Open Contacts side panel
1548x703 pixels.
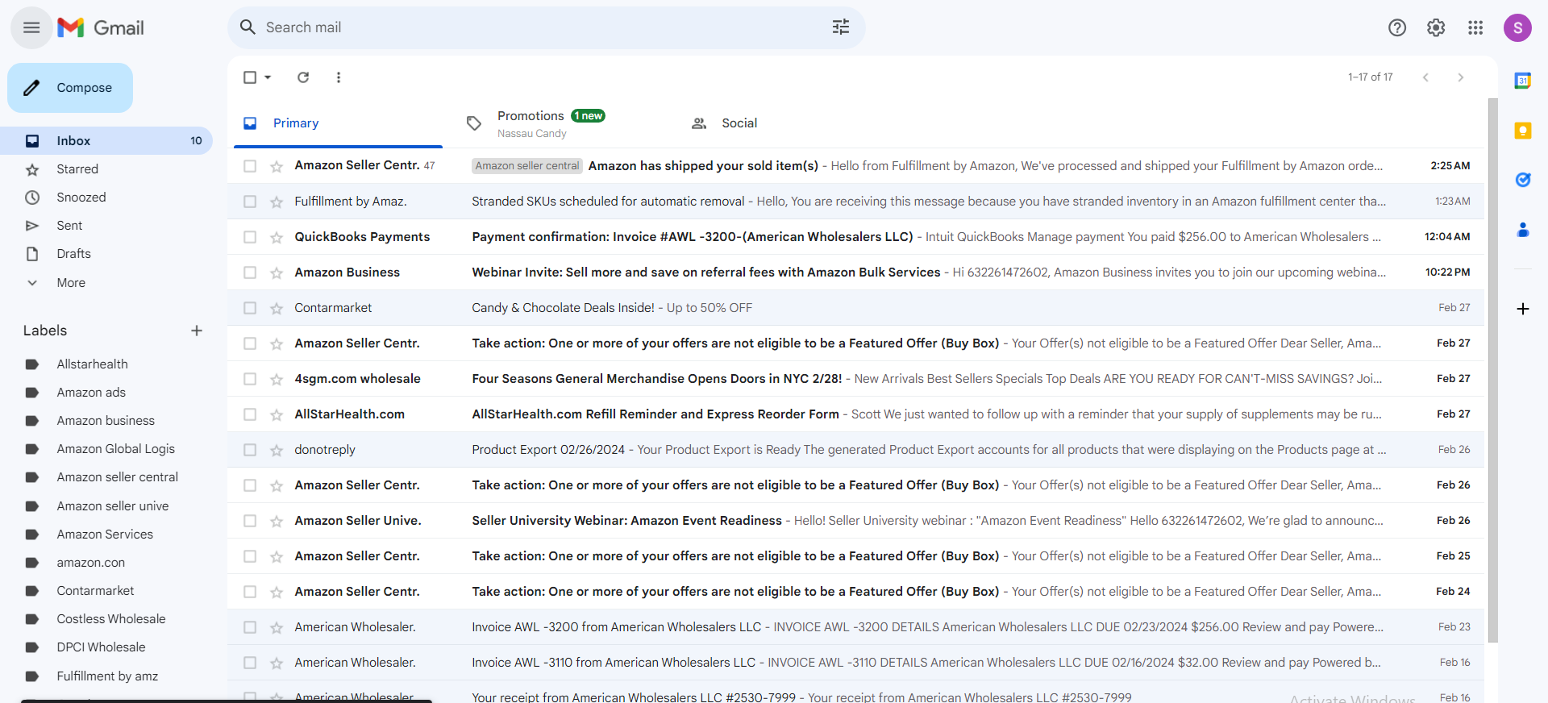click(x=1523, y=230)
